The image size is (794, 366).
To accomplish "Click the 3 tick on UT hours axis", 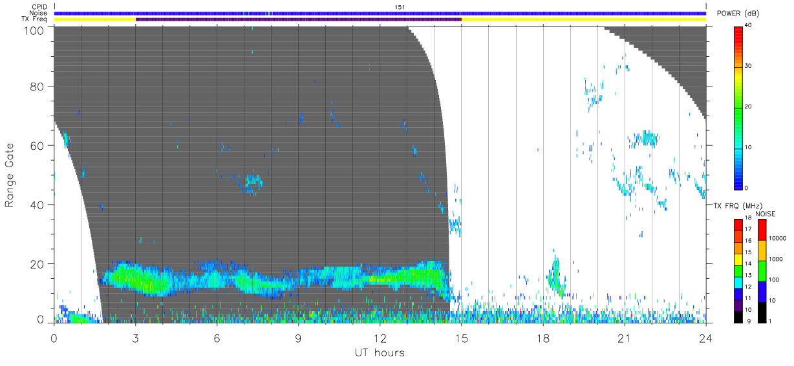I will (135, 338).
